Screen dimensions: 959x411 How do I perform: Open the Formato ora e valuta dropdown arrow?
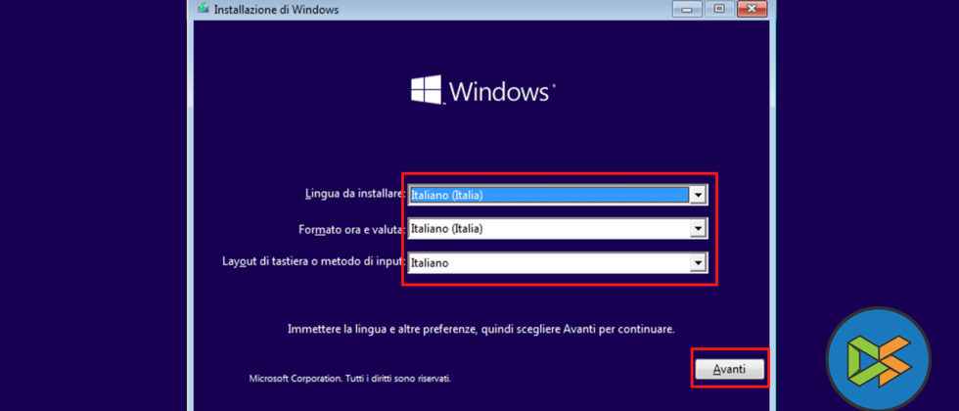[x=697, y=229]
